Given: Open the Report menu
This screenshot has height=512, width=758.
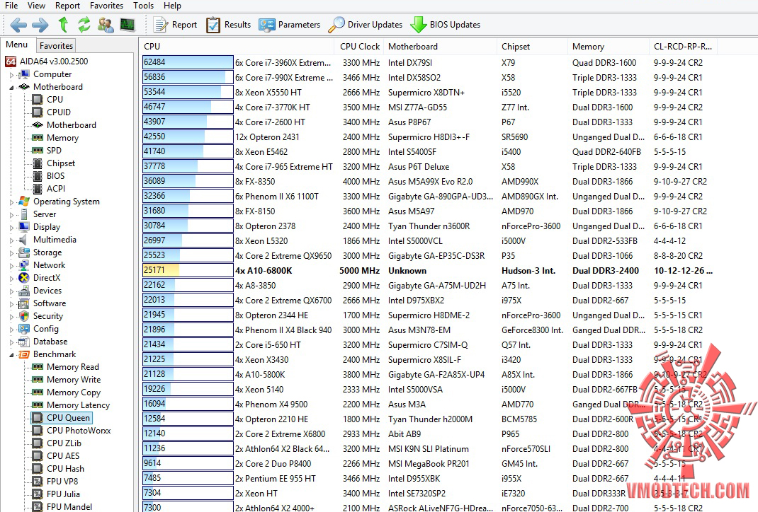Looking at the screenshot, I should coord(67,6).
